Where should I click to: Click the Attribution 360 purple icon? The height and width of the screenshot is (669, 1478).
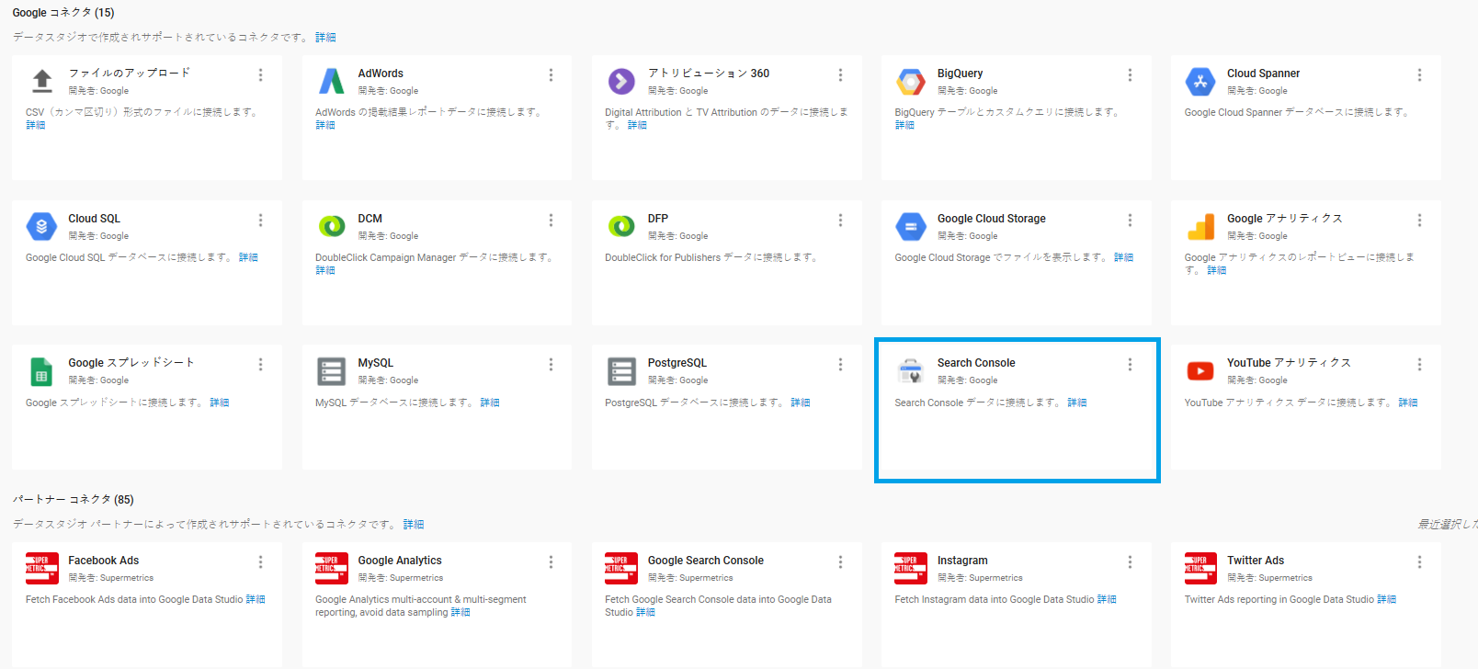click(x=621, y=81)
